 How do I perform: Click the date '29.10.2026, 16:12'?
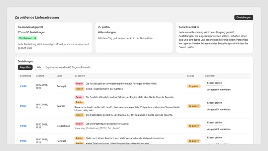(42, 126)
